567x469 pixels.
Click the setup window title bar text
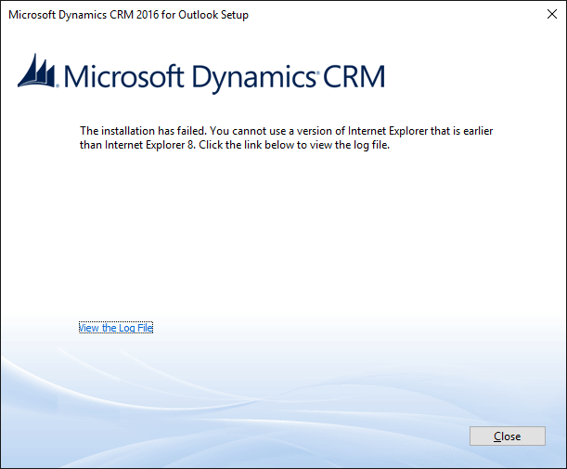[x=128, y=15]
